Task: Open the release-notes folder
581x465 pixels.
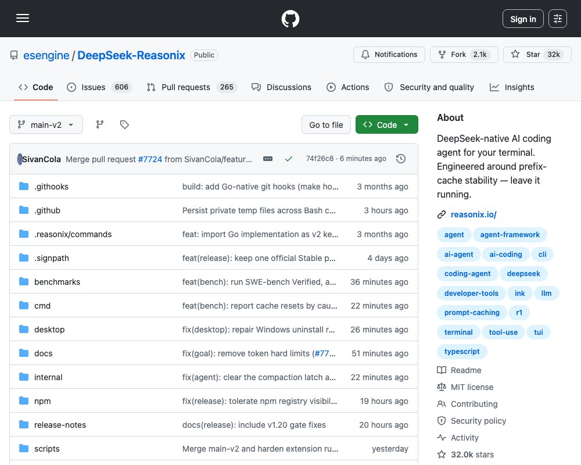Action: (x=60, y=425)
